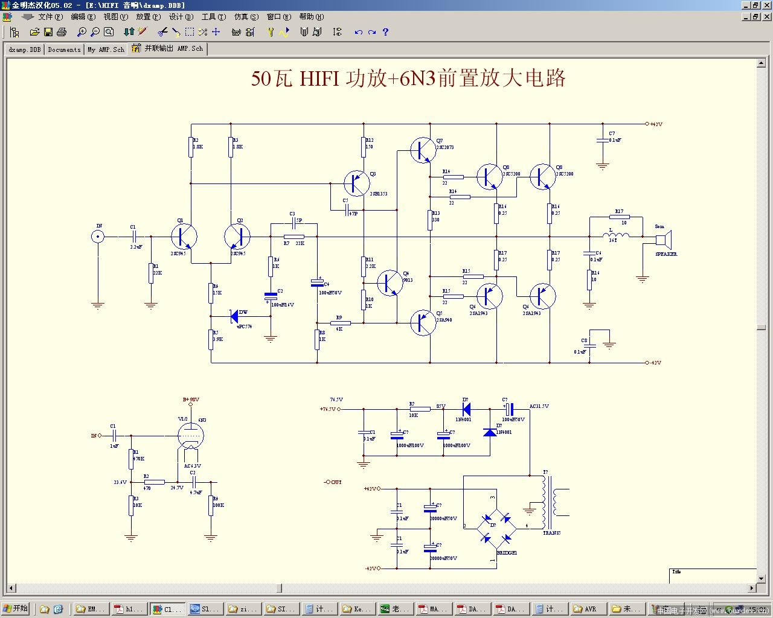Image resolution: width=773 pixels, height=618 pixels.
Task: Fit entire document in the window
Action: pos(109,31)
